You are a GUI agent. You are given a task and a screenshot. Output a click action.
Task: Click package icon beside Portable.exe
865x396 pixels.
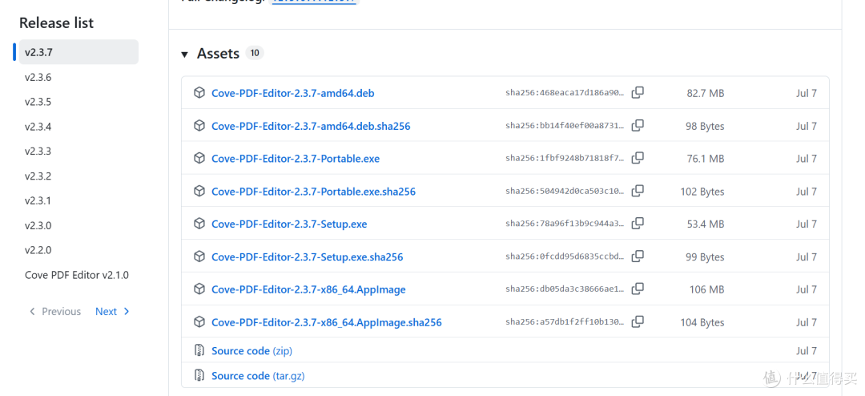(x=199, y=159)
